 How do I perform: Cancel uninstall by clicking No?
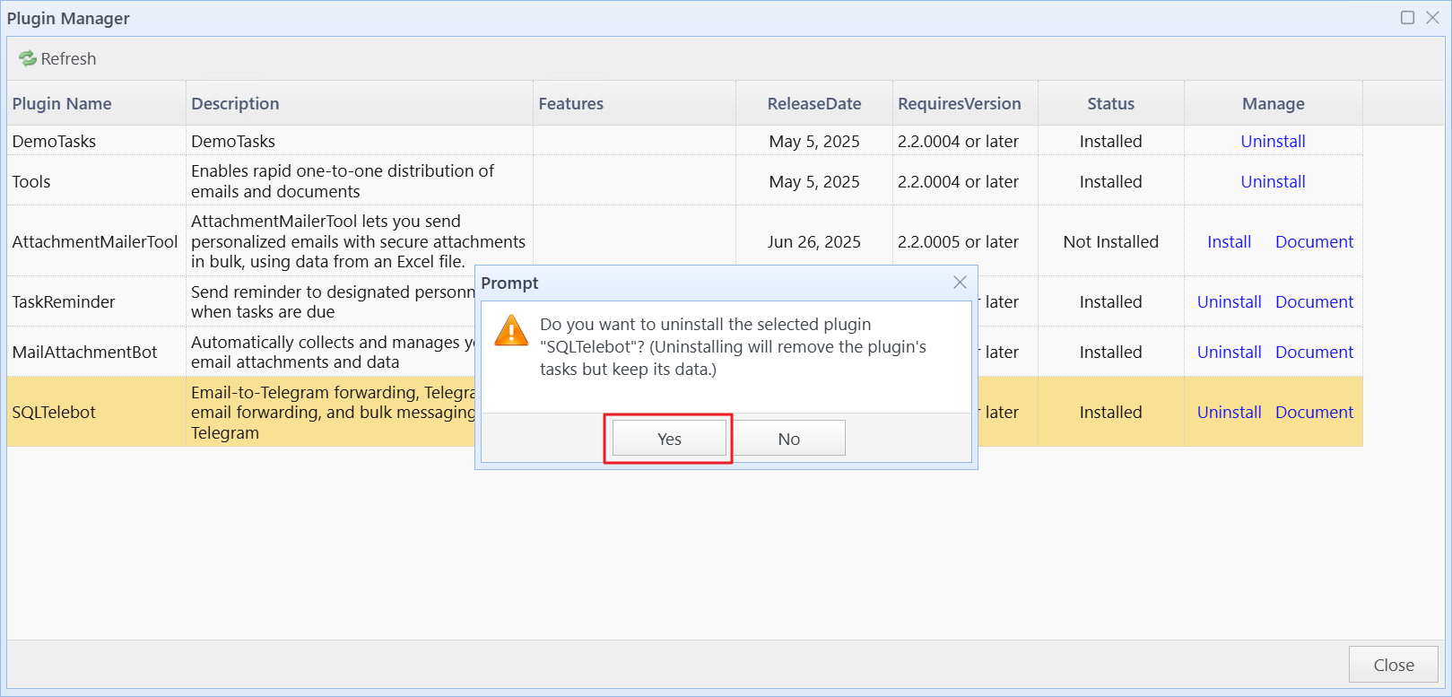tap(788, 439)
